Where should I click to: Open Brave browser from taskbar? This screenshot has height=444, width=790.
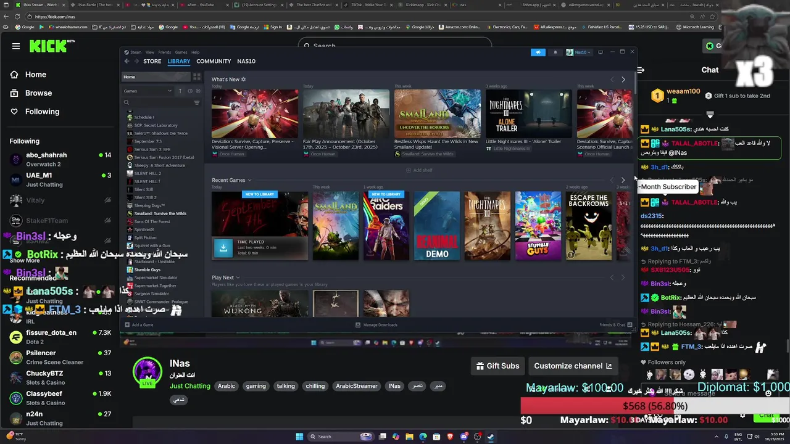450,437
